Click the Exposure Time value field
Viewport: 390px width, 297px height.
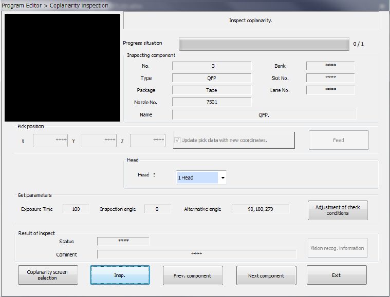[x=76, y=209]
